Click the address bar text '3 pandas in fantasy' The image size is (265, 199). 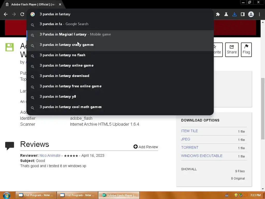pyautogui.click(x=55, y=14)
